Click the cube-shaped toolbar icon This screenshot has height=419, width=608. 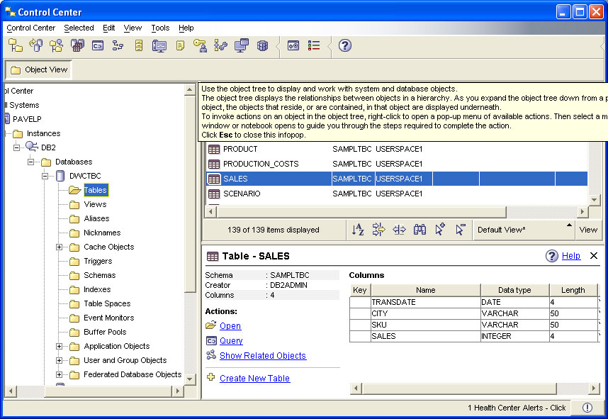click(262, 46)
